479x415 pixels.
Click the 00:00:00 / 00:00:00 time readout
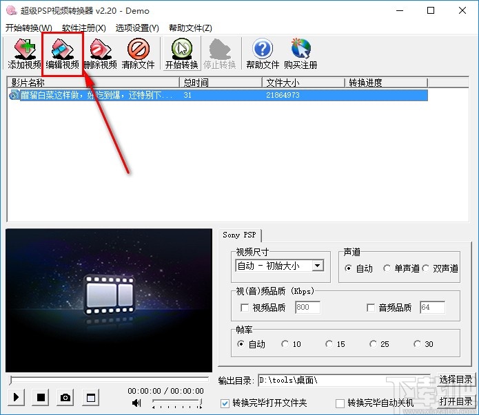tap(165, 391)
